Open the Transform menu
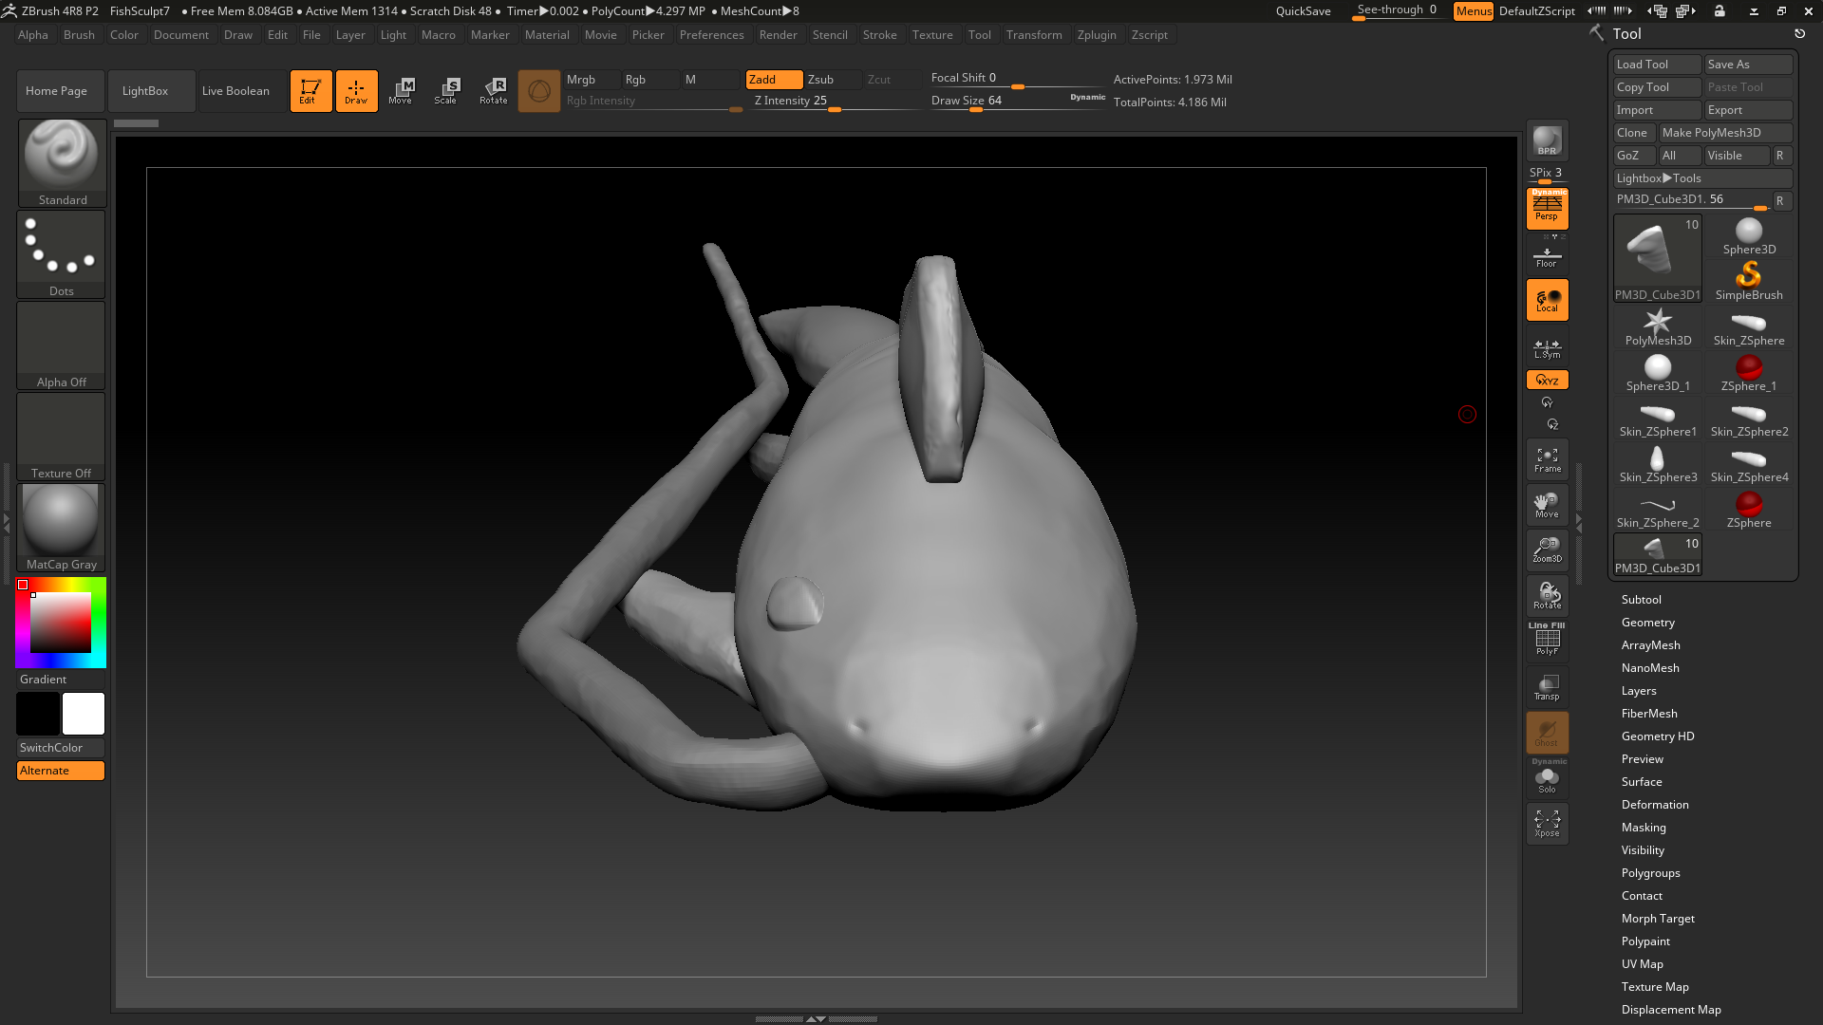The image size is (1823, 1025). (x=1034, y=35)
